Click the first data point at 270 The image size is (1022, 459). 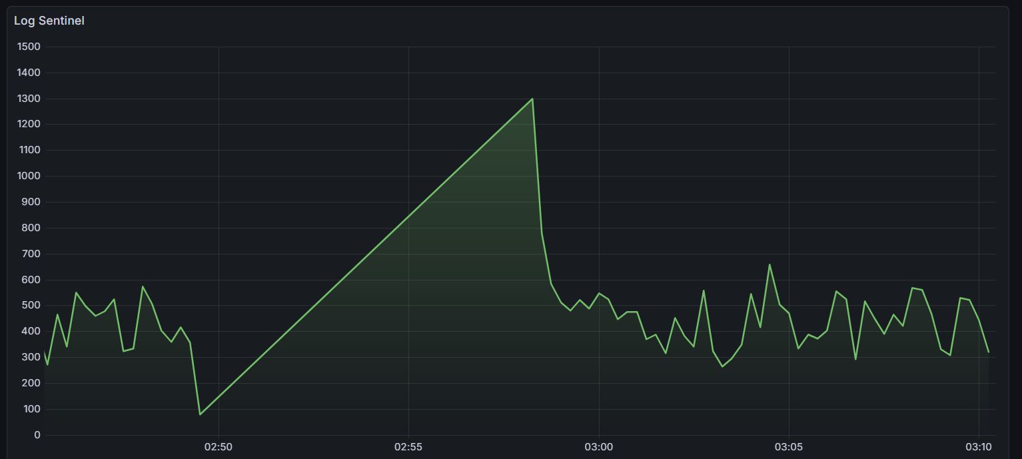[45, 364]
